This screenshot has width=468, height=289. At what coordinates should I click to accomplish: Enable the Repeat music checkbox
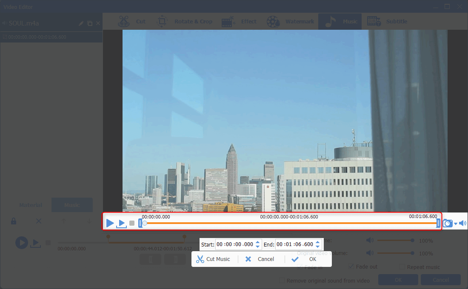(x=402, y=267)
